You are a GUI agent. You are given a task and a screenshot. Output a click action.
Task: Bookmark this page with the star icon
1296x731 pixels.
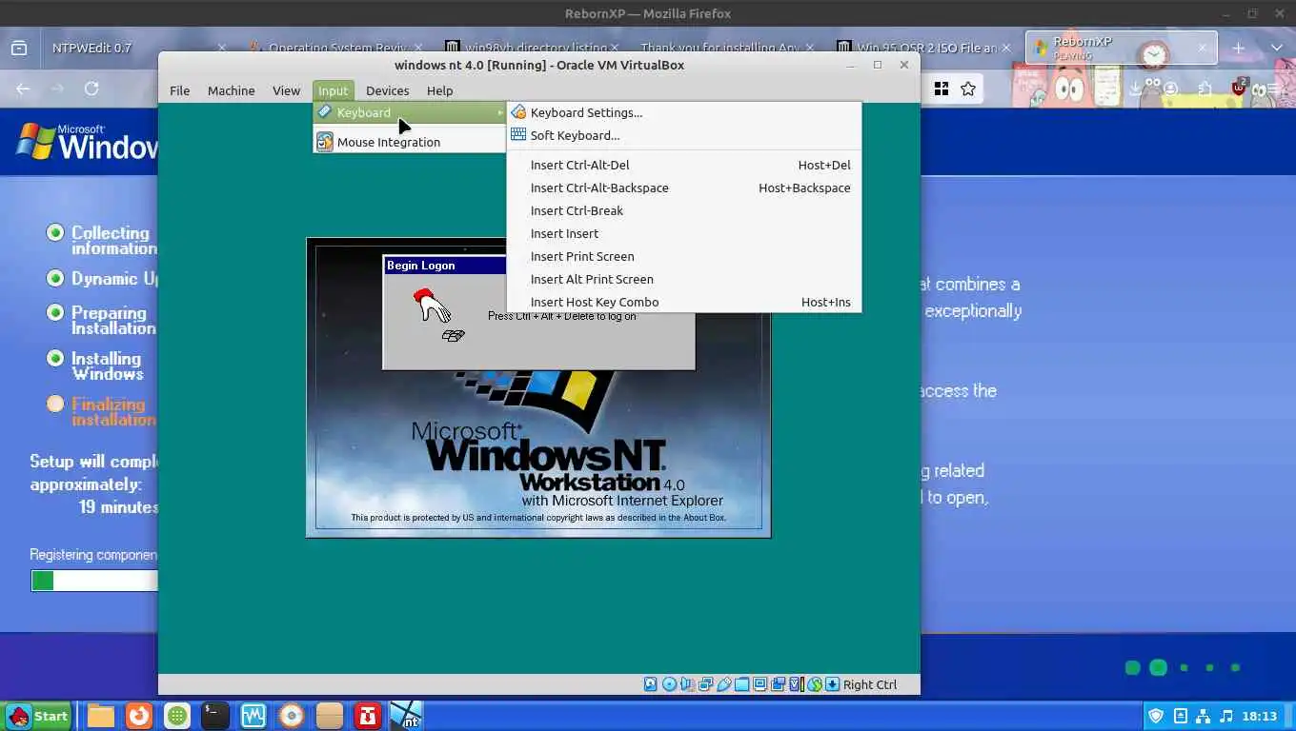(968, 89)
